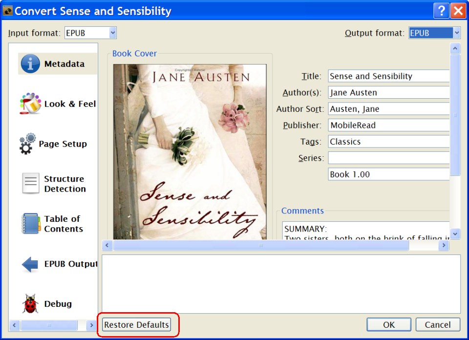Click the Title input field
The height and width of the screenshot is (340, 469).
[388, 76]
